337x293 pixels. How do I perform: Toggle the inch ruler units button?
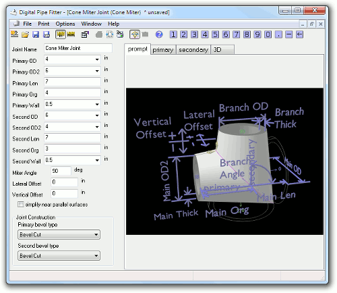coord(61,34)
